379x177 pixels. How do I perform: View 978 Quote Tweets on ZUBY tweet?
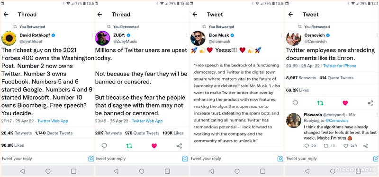click(x=142, y=133)
